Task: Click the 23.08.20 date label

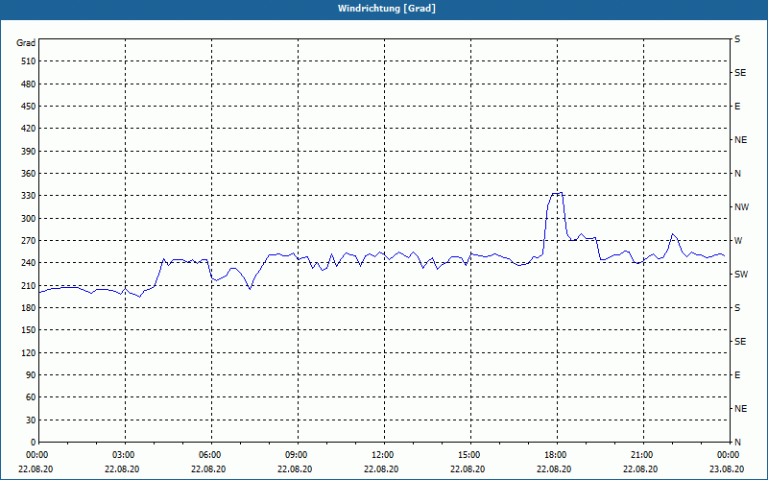Action: (727, 469)
